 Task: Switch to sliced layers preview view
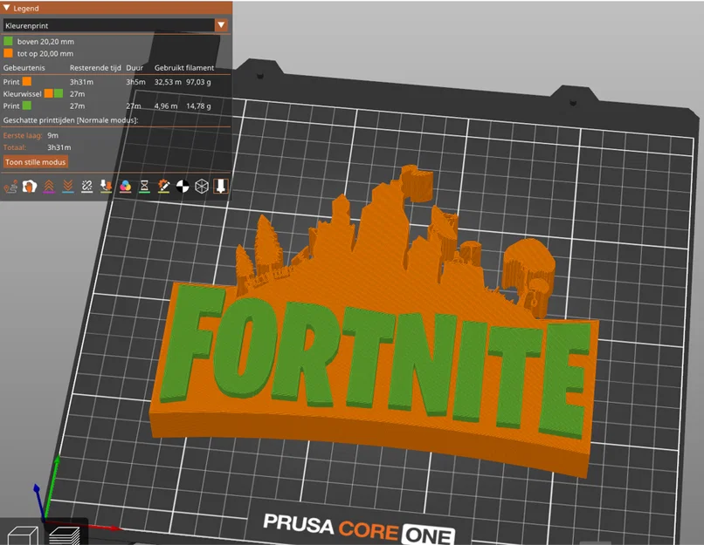[65, 535]
